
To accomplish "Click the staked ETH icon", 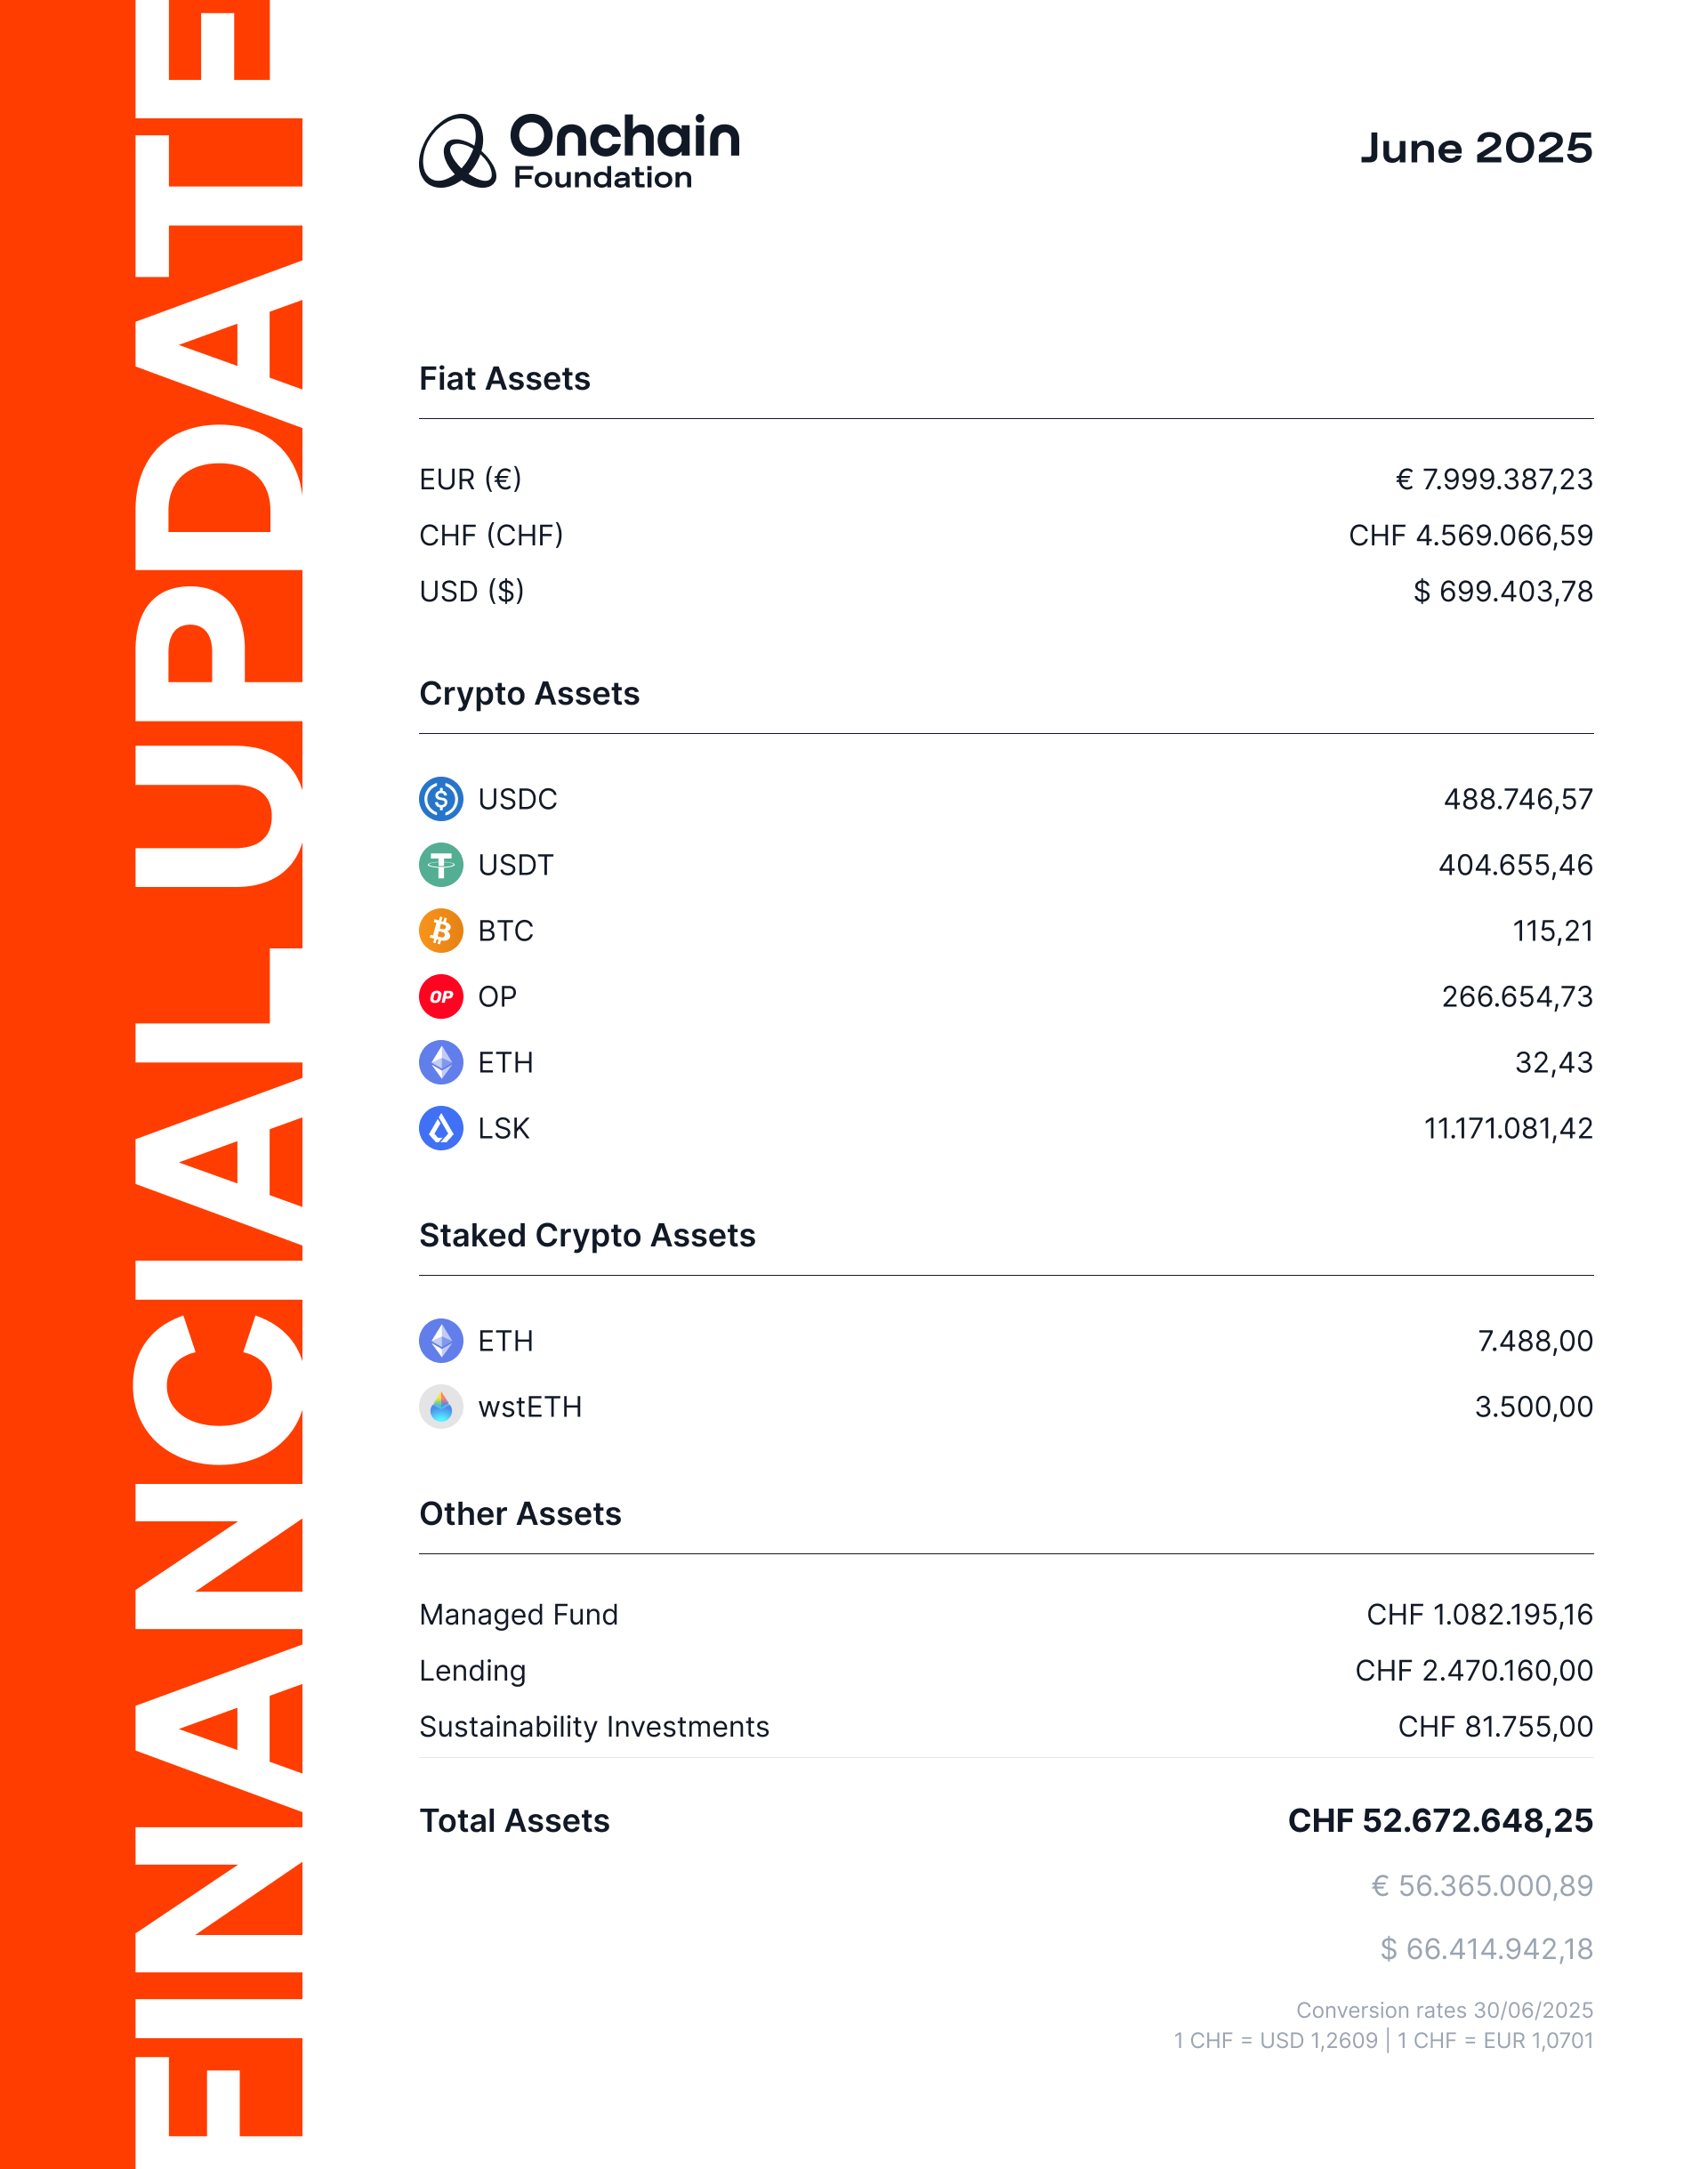I will pos(441,1341).
